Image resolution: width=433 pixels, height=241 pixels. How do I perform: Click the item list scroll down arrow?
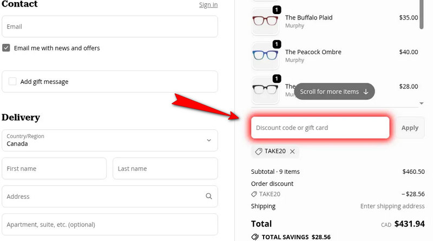pyautogui.click(x=422, y=103)
